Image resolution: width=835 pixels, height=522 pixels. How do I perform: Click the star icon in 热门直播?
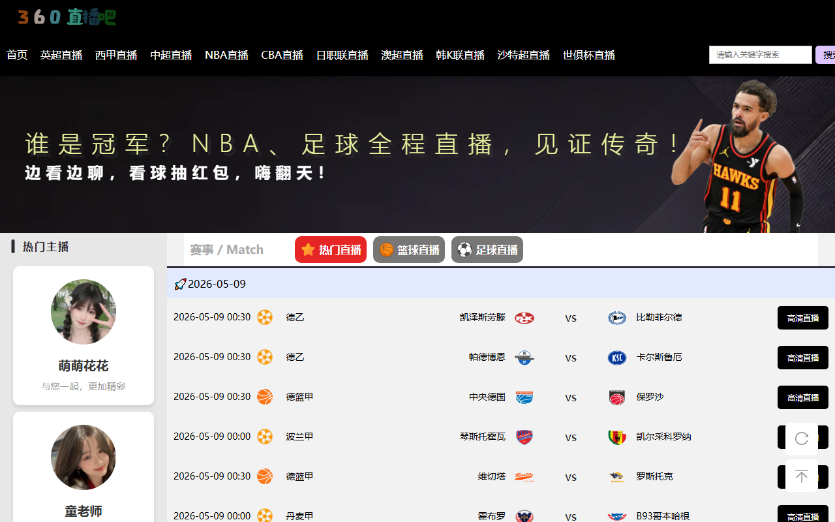click(x=309, y=249)
